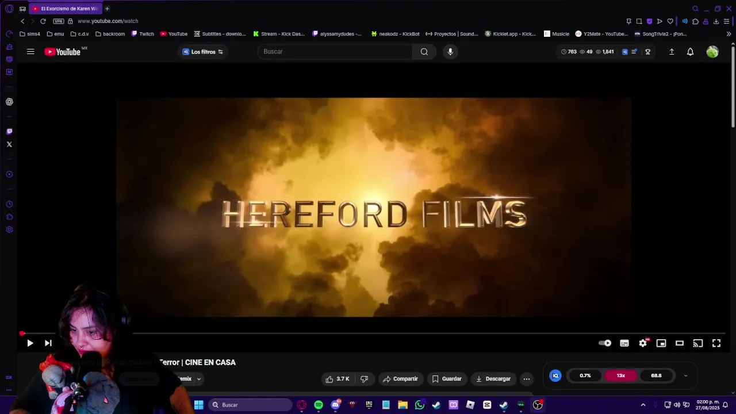The image size is (736, 414).
Task: Select the El Exorcismo de Karen tab
Action: (x=65, y=9)
